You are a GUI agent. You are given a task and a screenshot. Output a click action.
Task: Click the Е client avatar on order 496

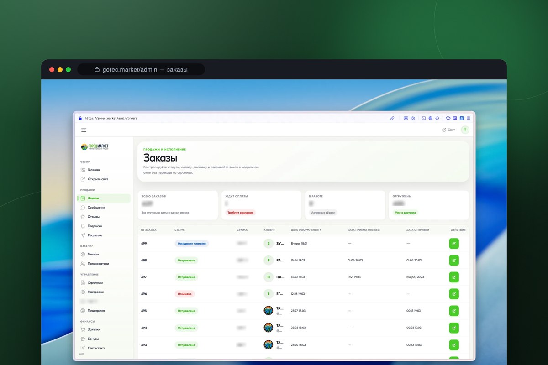pos(269,294)
